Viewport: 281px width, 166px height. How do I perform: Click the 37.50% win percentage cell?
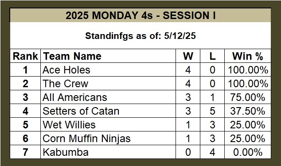[248, 111]
